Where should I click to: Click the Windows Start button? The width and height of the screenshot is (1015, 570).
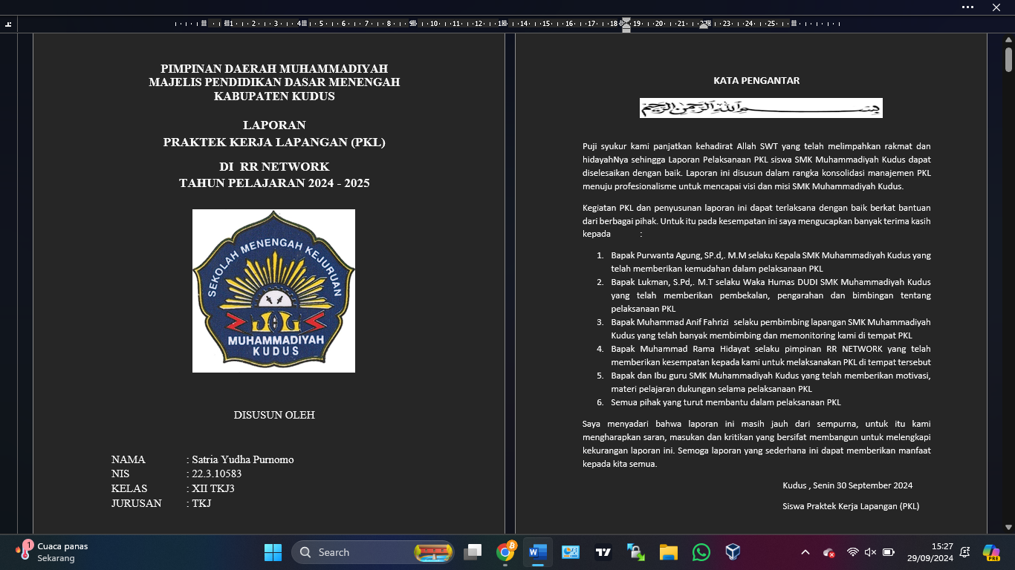[273, 552]
